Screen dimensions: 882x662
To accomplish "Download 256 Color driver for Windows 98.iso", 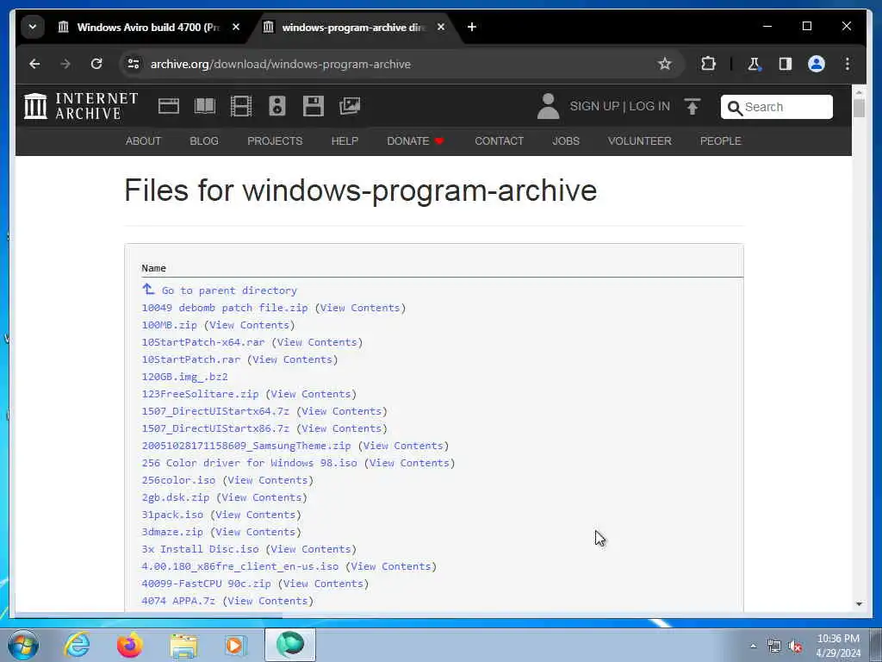I will (249, 463).
